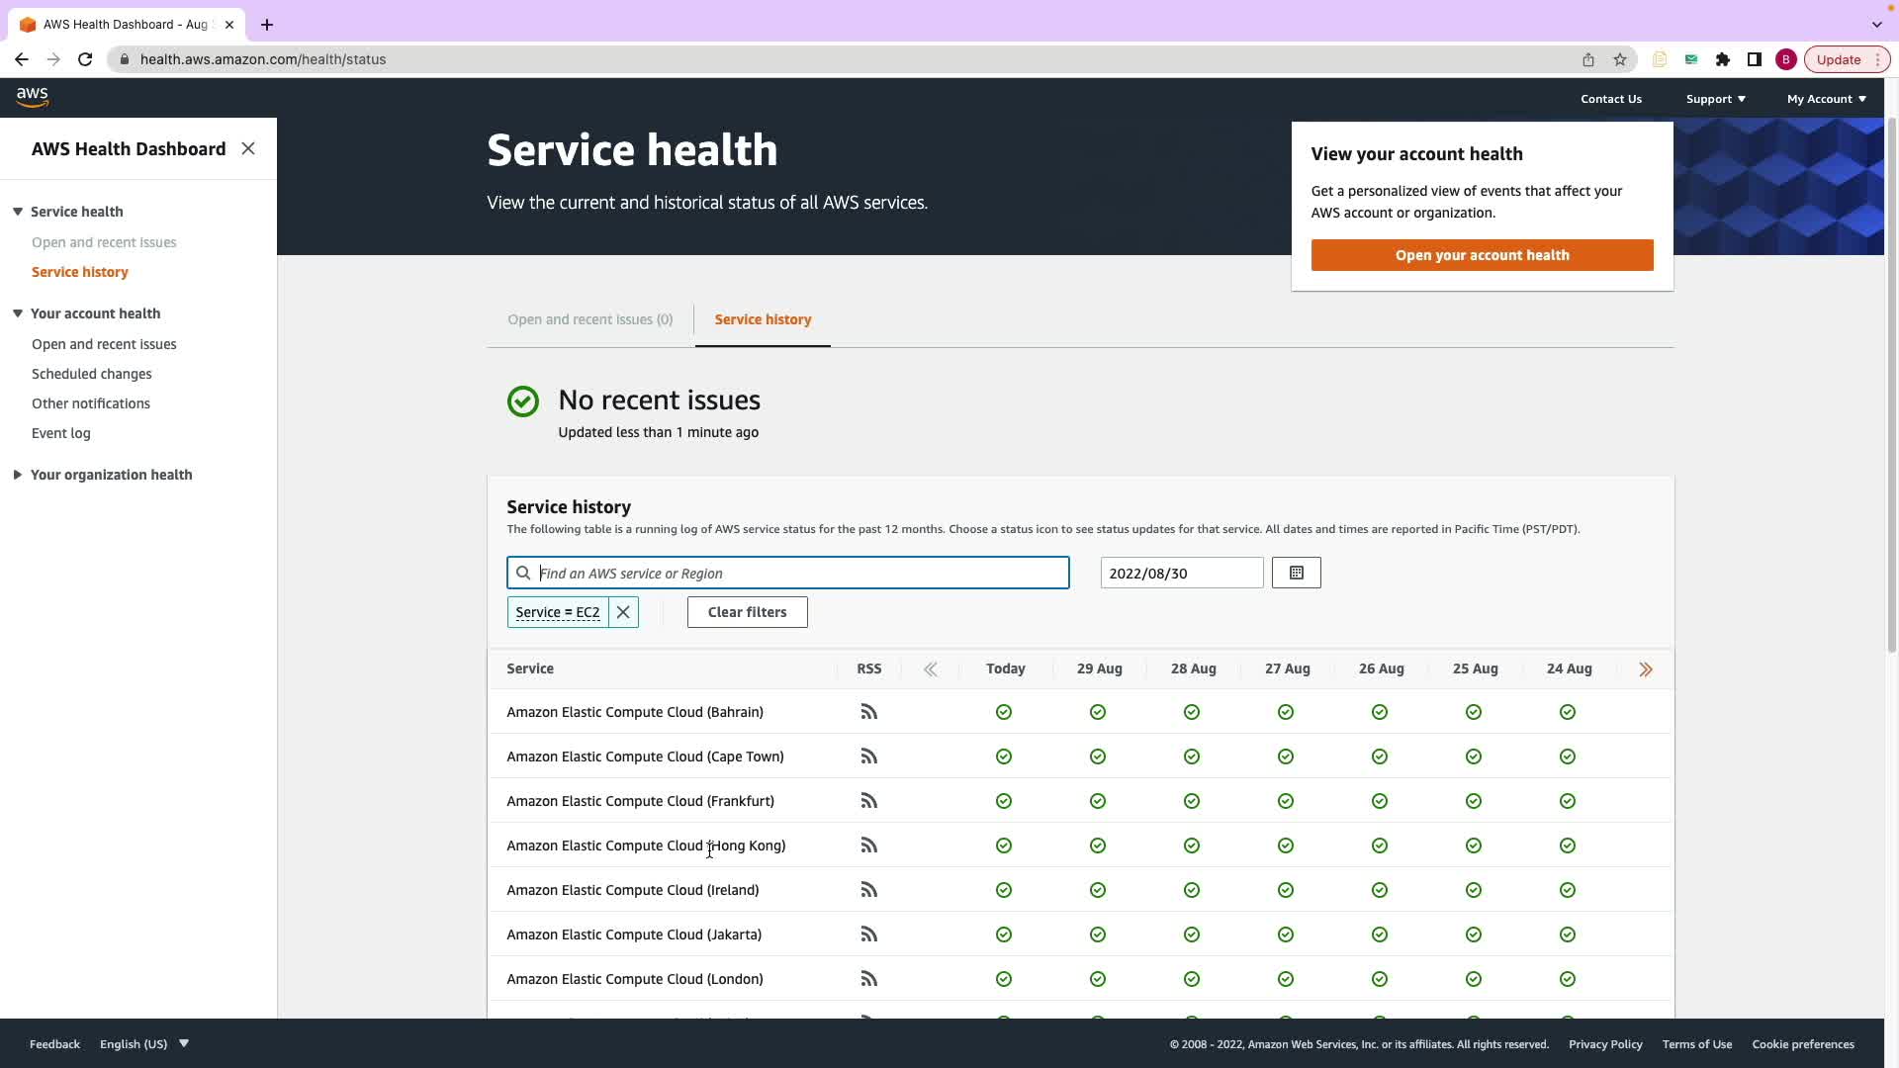This screenshot has width=1899, height=1068.
Task: Click RSS icon for EC2 Frankfurt
Action: click(868, 801)
